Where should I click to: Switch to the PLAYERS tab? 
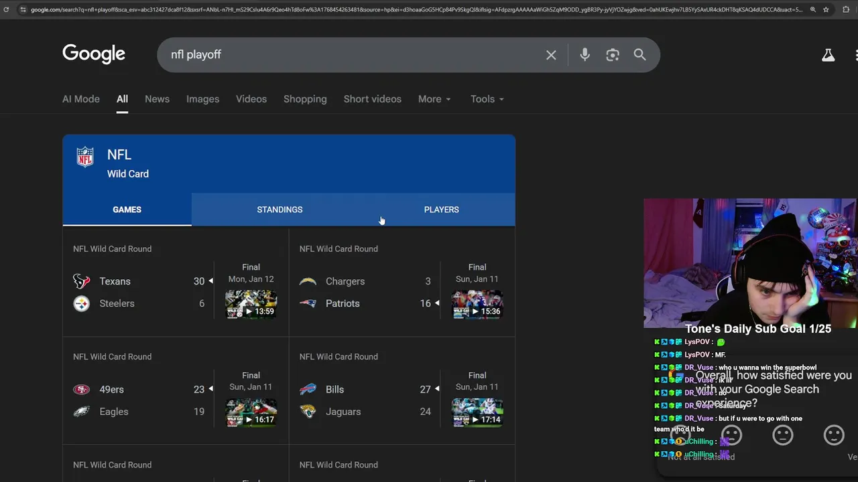click(x=441, y=210)
